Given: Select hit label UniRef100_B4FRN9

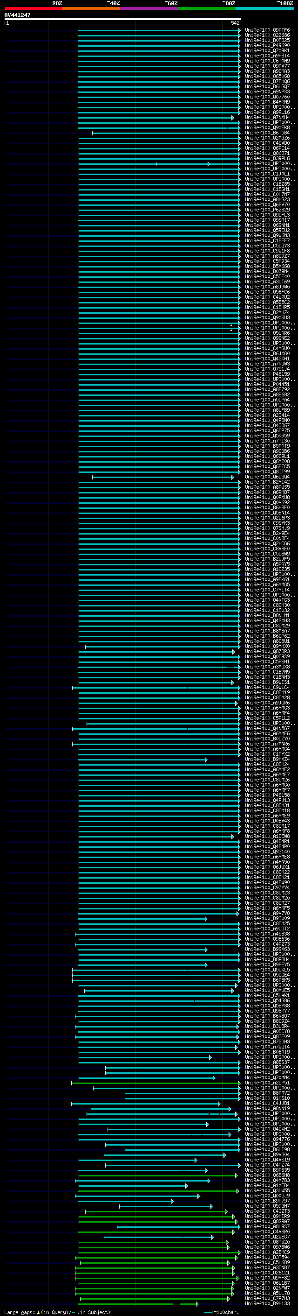Looking at the screenshot, I should coord(267,102).
